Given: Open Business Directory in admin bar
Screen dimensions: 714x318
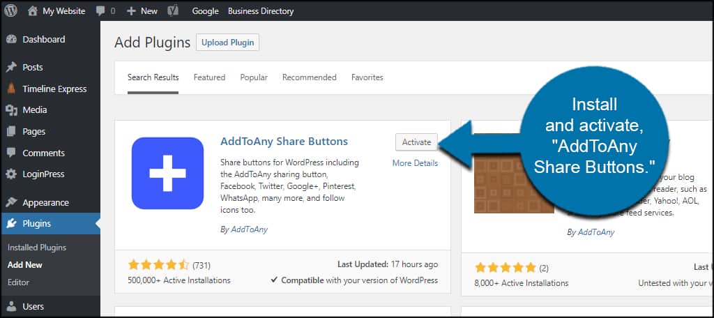Looking at the screenshot, I should 261,11.
